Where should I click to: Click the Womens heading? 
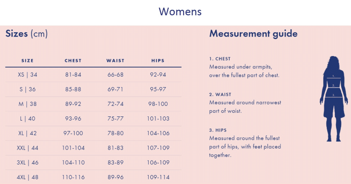point(180,11)
